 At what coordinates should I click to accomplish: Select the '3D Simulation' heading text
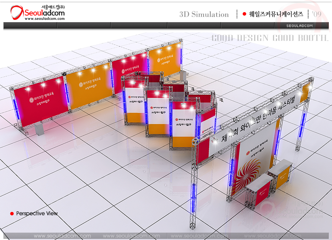[x=204, y=14]
